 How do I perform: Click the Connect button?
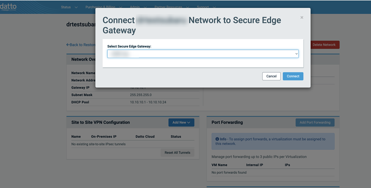[293, 76]
